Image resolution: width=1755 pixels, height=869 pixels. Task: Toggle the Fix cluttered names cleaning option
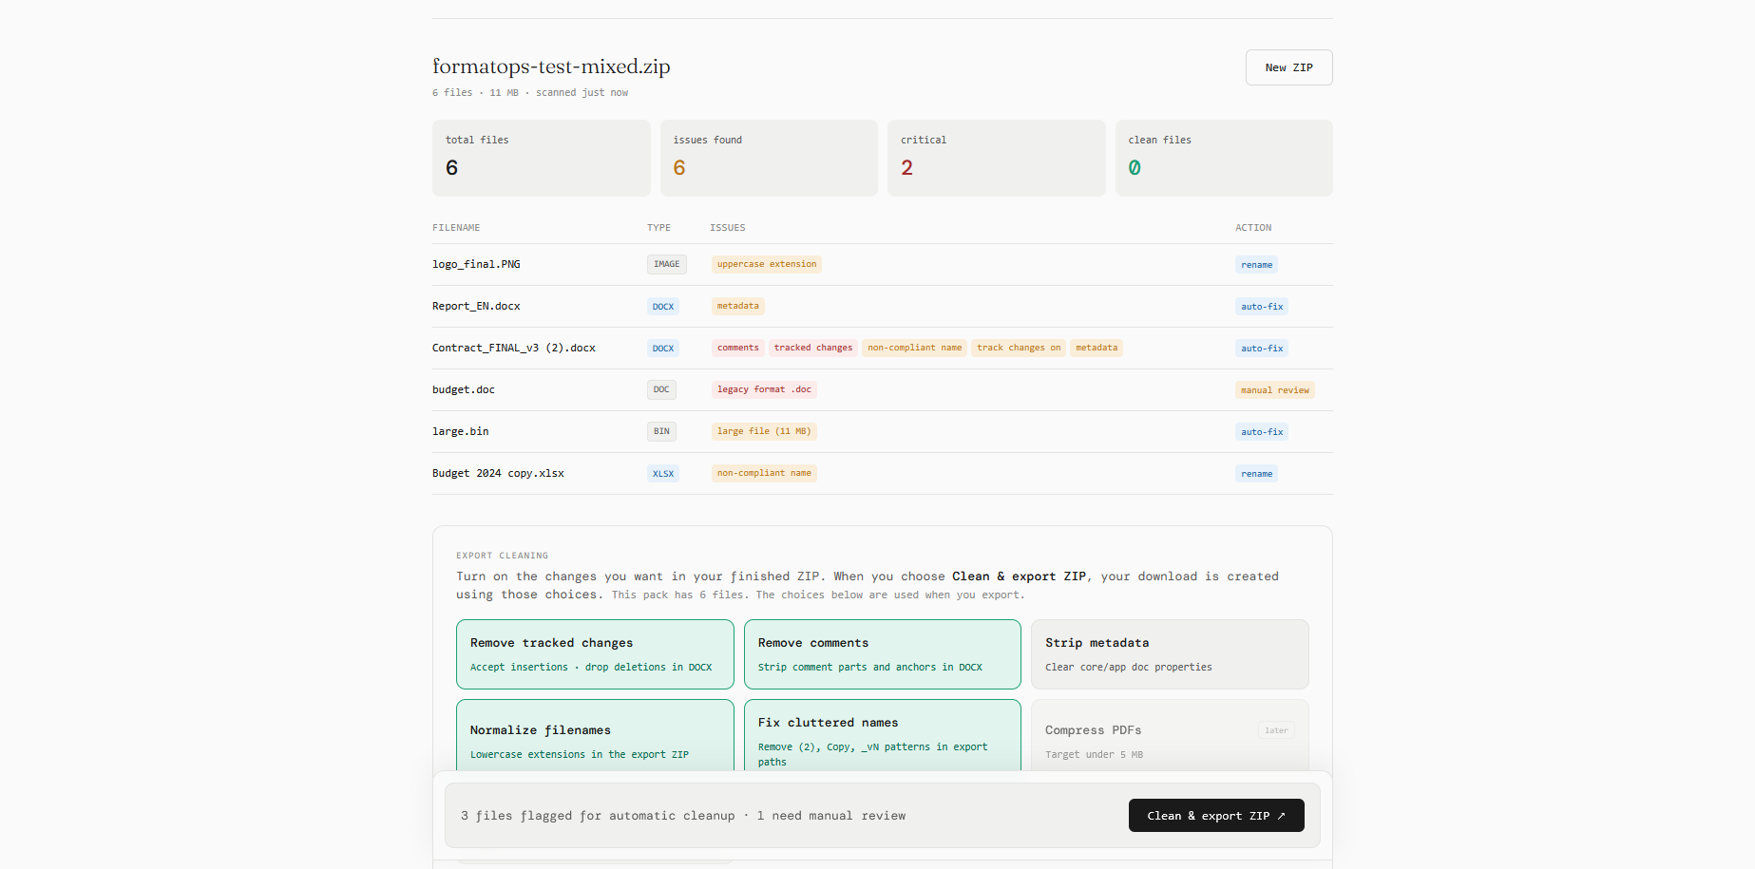(x=882, y=741)
